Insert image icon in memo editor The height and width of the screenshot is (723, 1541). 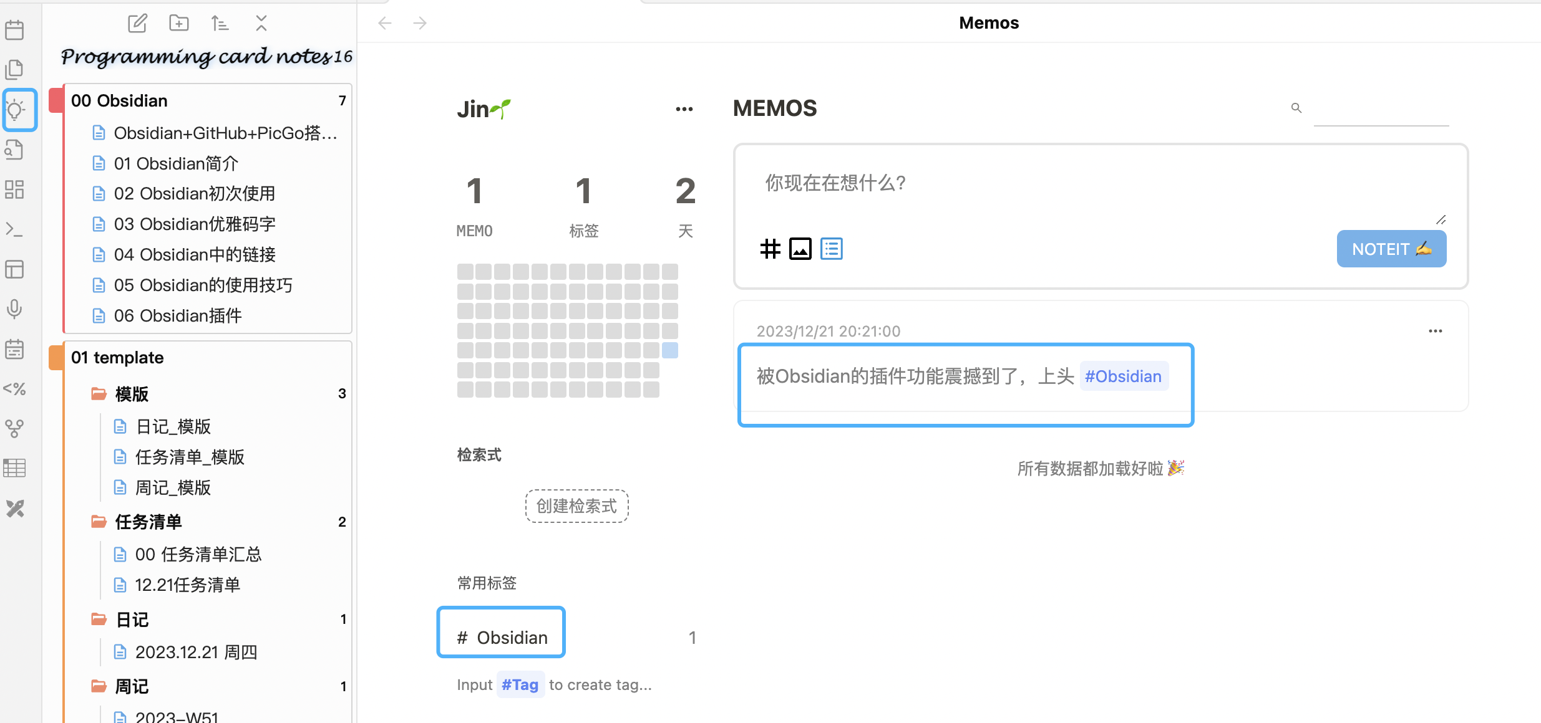click(x=800, y=249)
